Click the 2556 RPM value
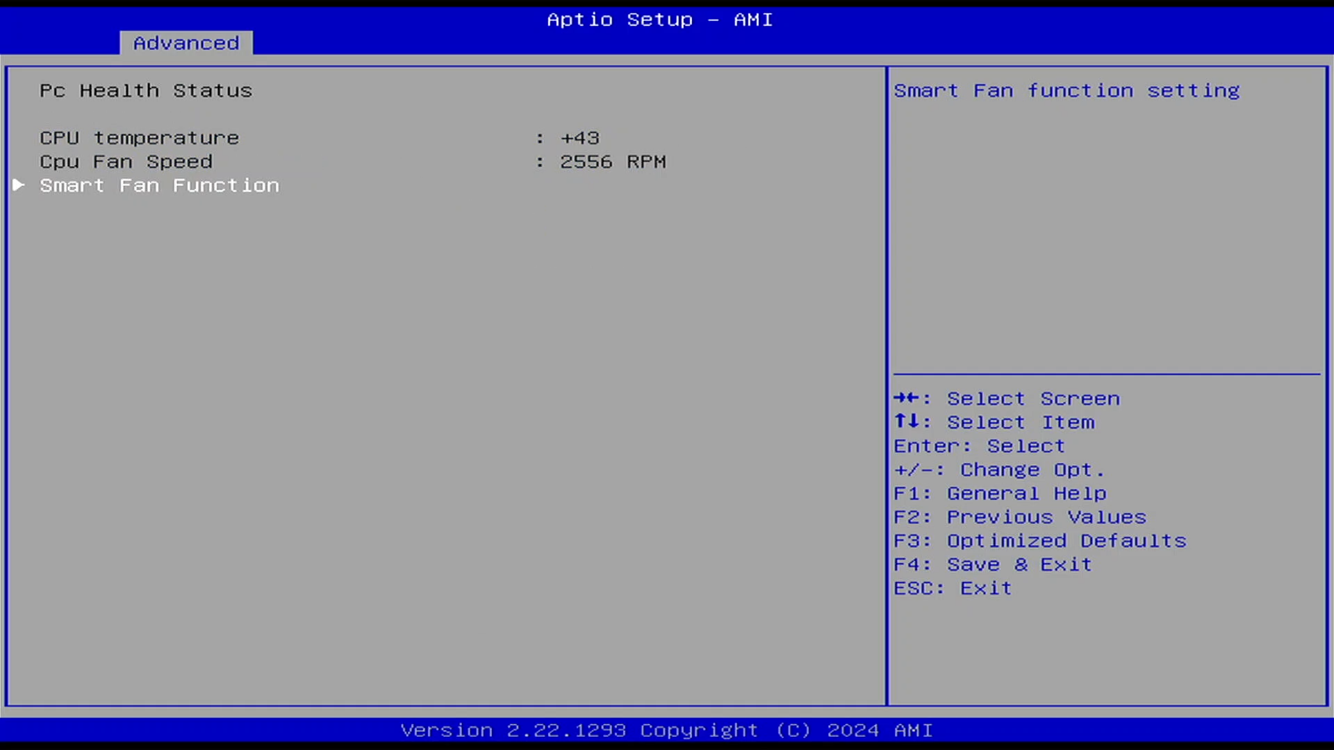The width and height of the screenshot is (1334, 750). 613,162
